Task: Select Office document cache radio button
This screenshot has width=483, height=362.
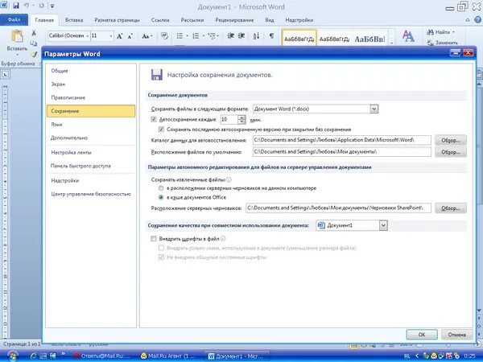Action: click(x=161, y=197)
